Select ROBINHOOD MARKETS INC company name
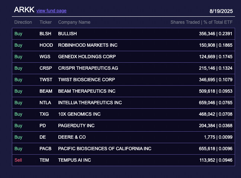The image size is (241, 178). coord(88,45)
